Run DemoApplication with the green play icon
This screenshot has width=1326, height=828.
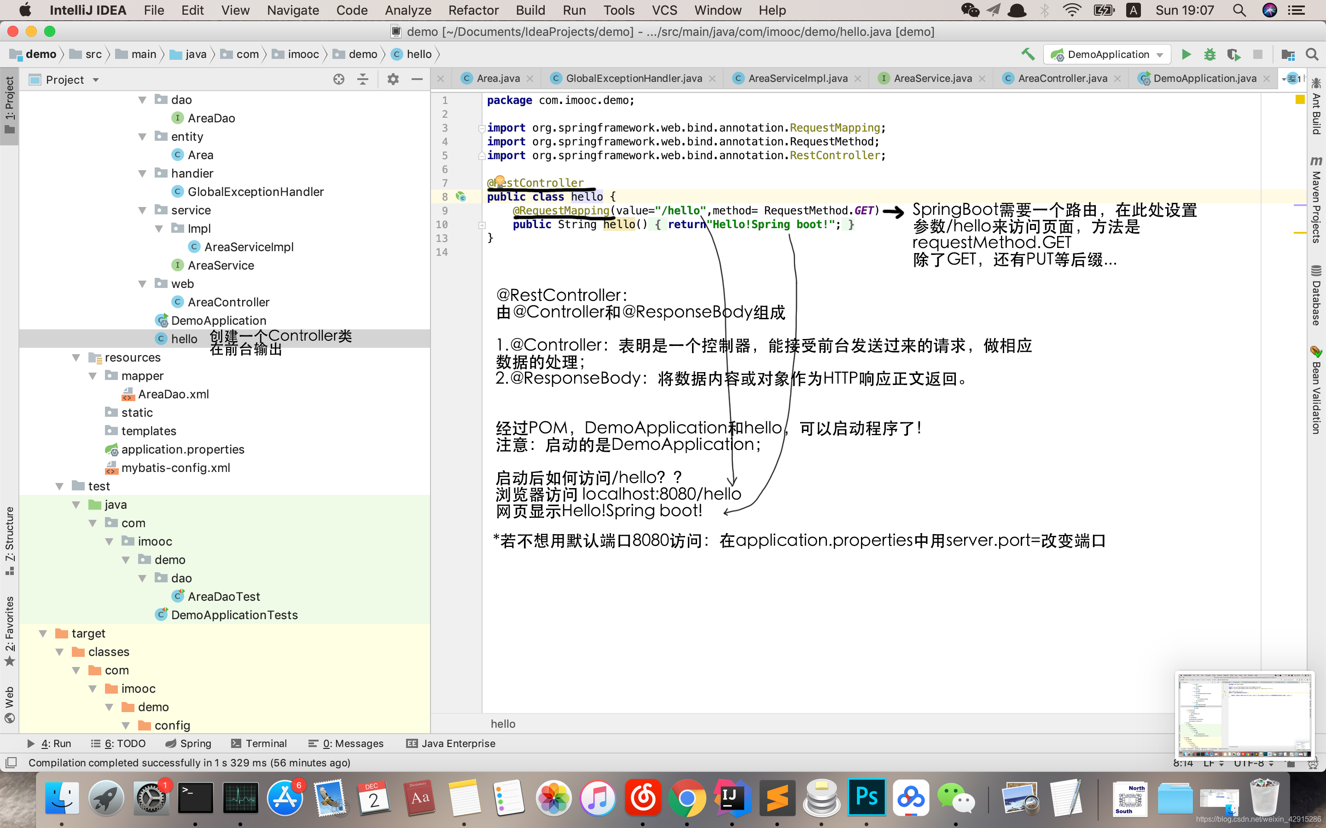(1186, 54)
